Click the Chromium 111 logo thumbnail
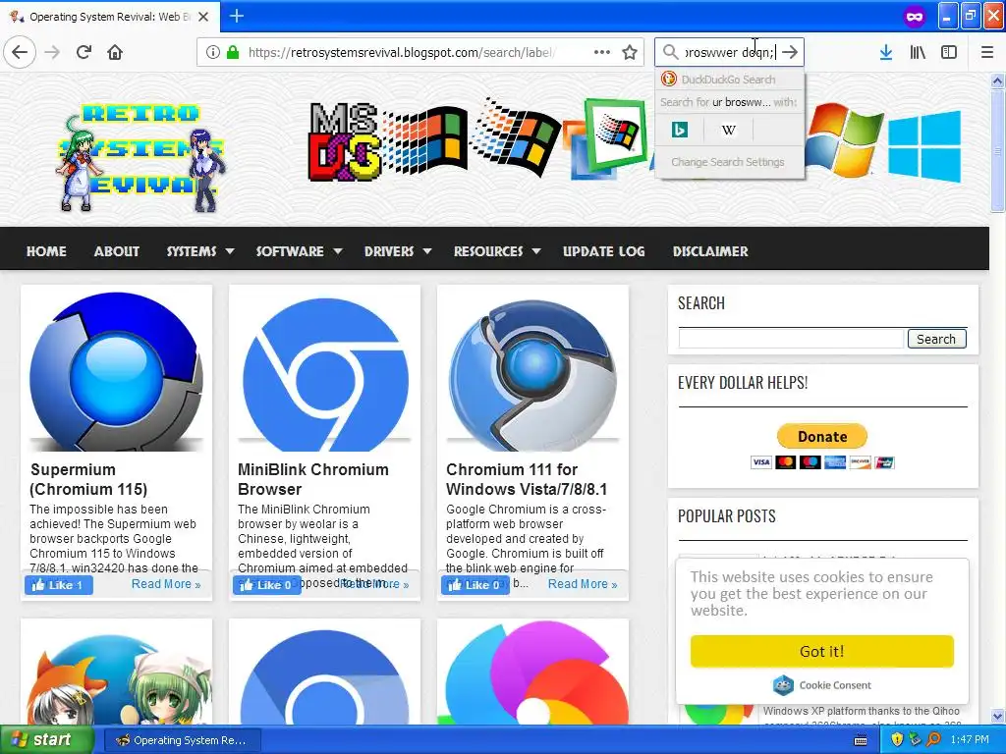 point(532,375)
